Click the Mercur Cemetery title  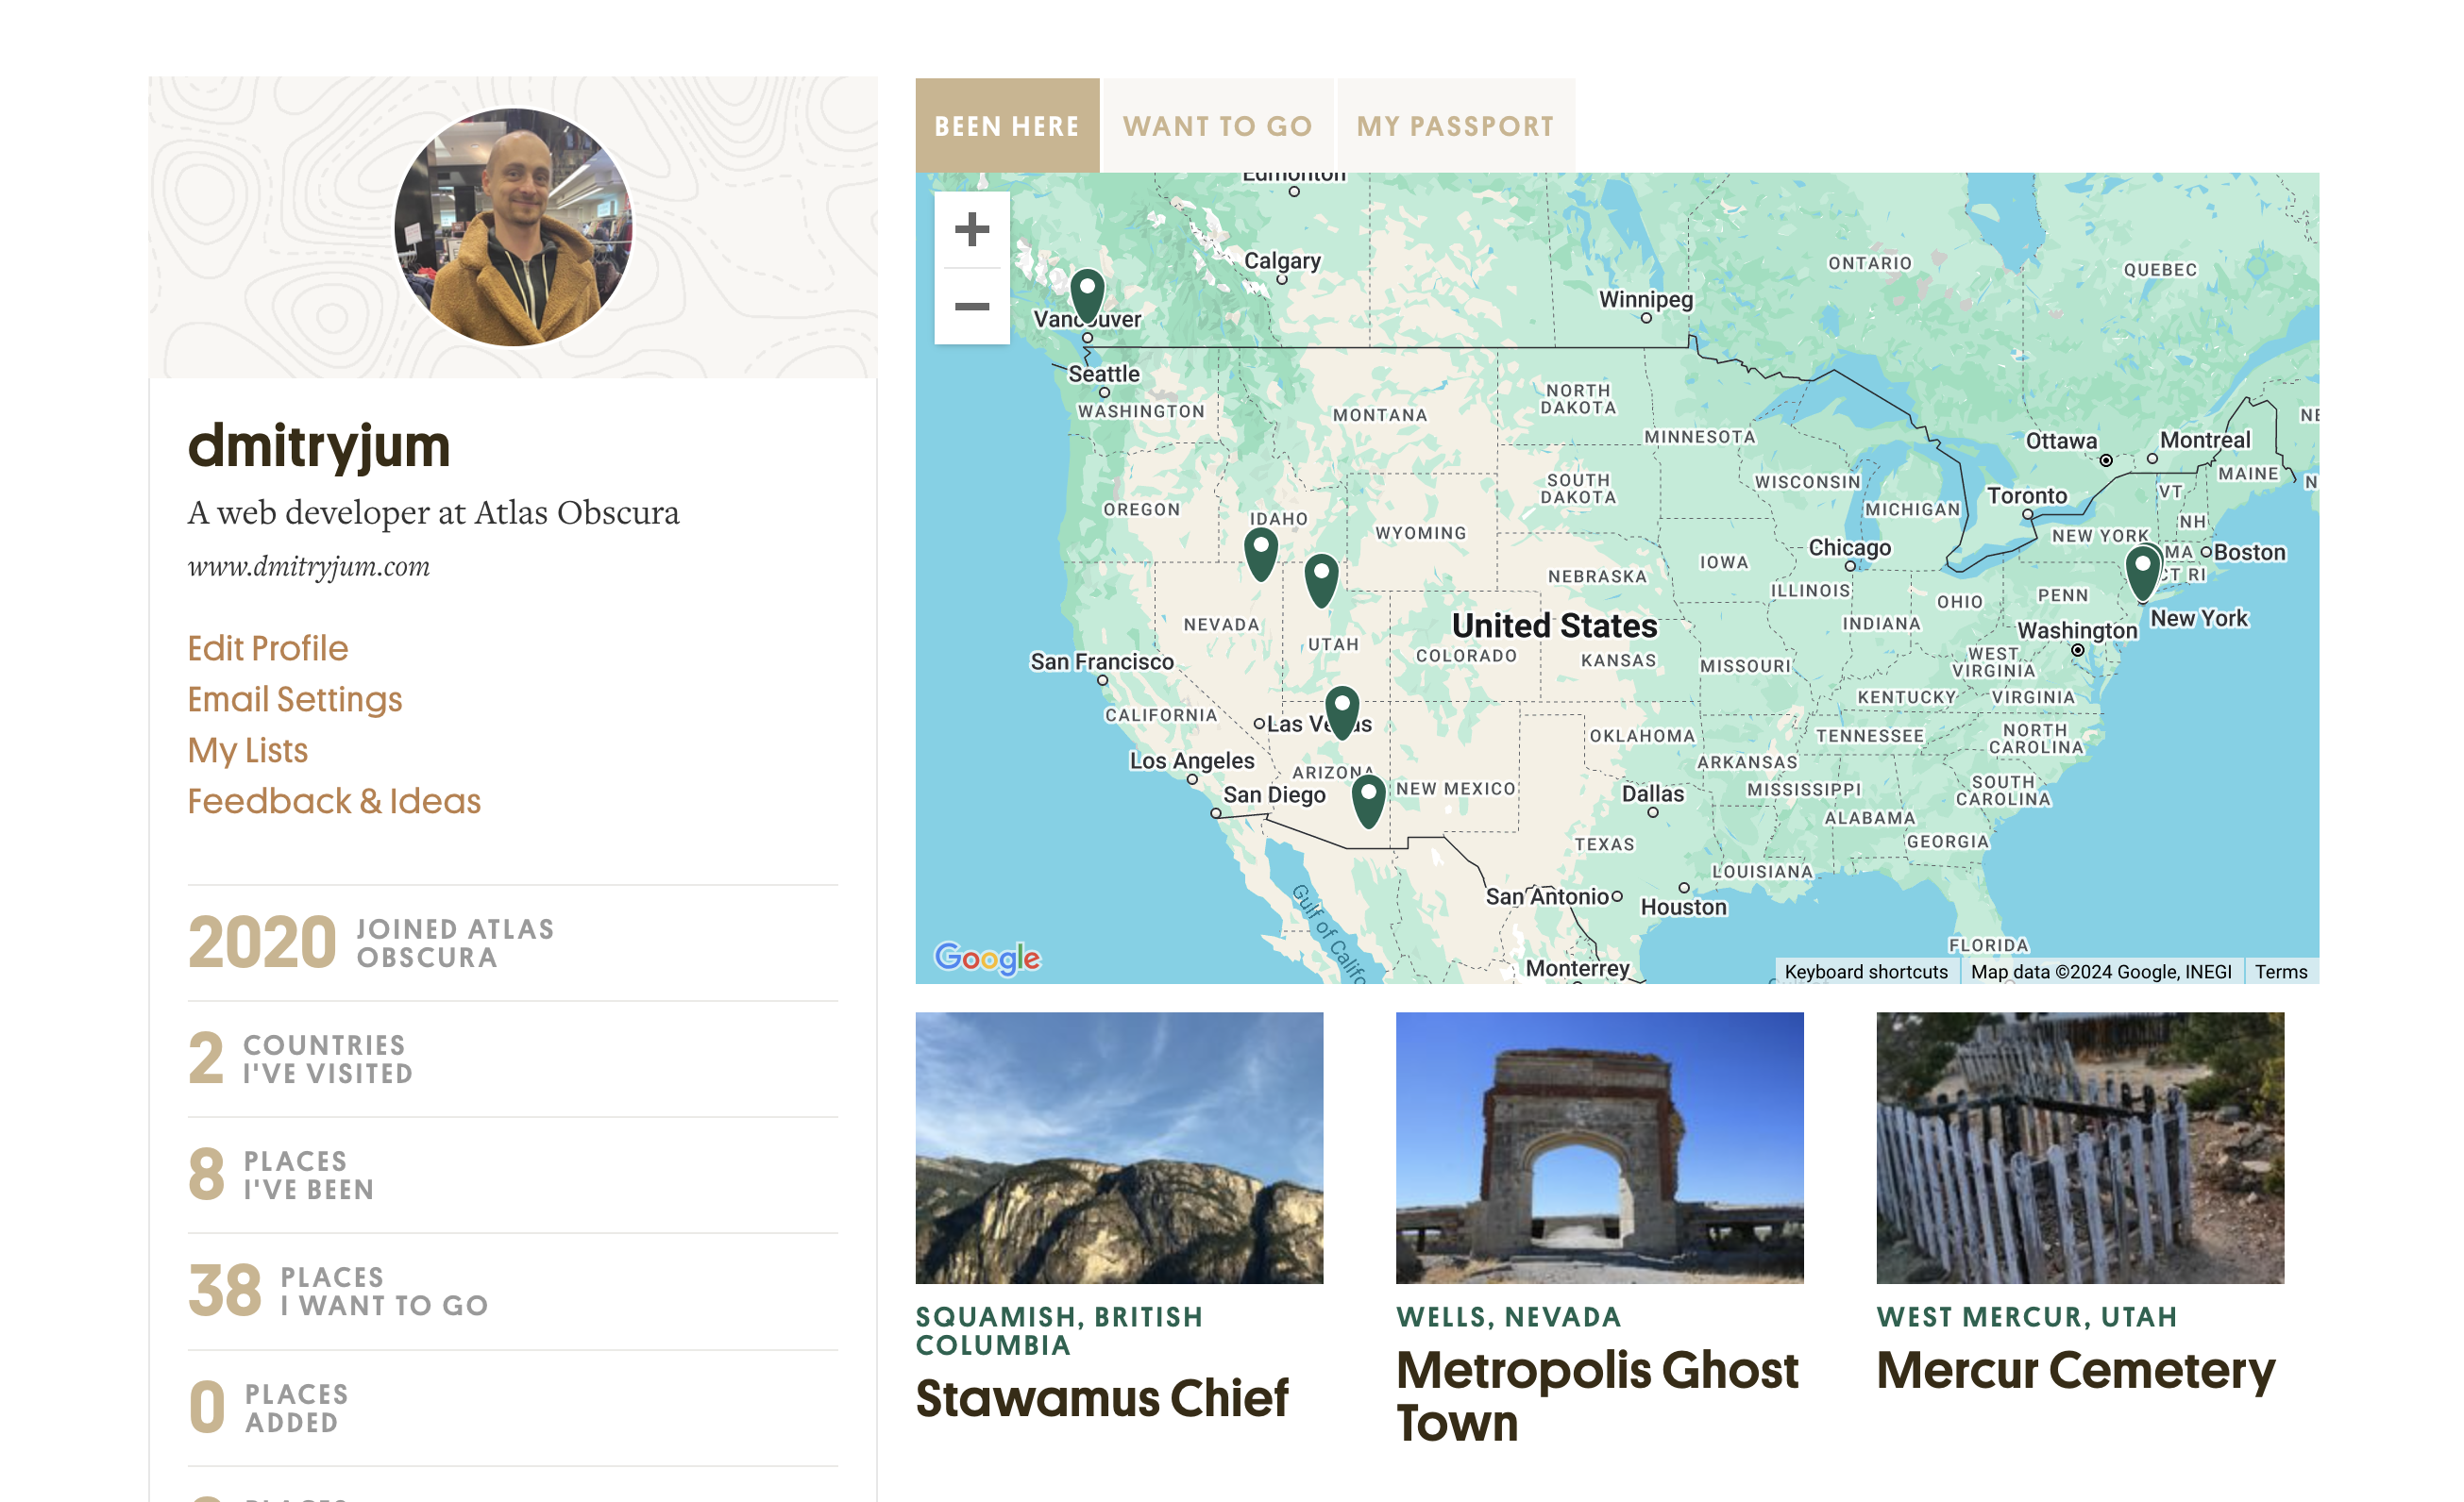(x=2076, y=1370)
